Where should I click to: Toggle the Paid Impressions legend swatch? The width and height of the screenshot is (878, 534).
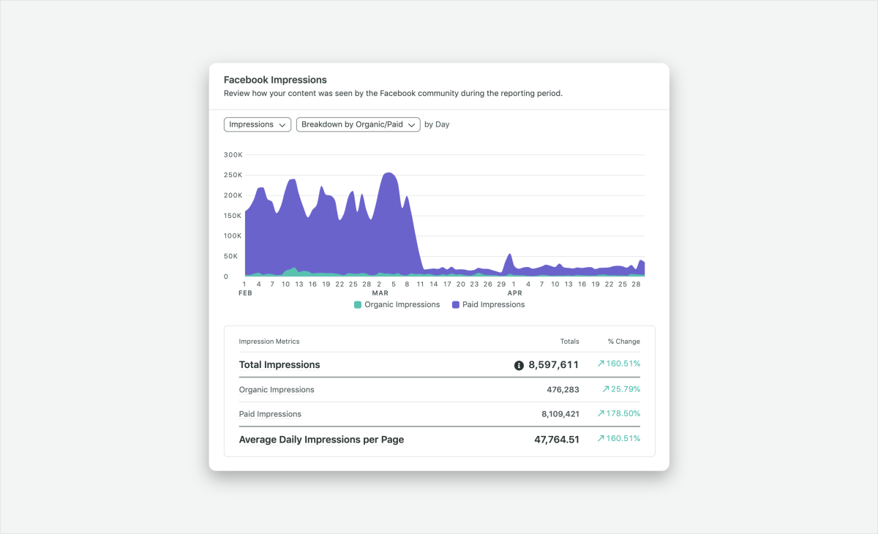[x=456, y=304]
